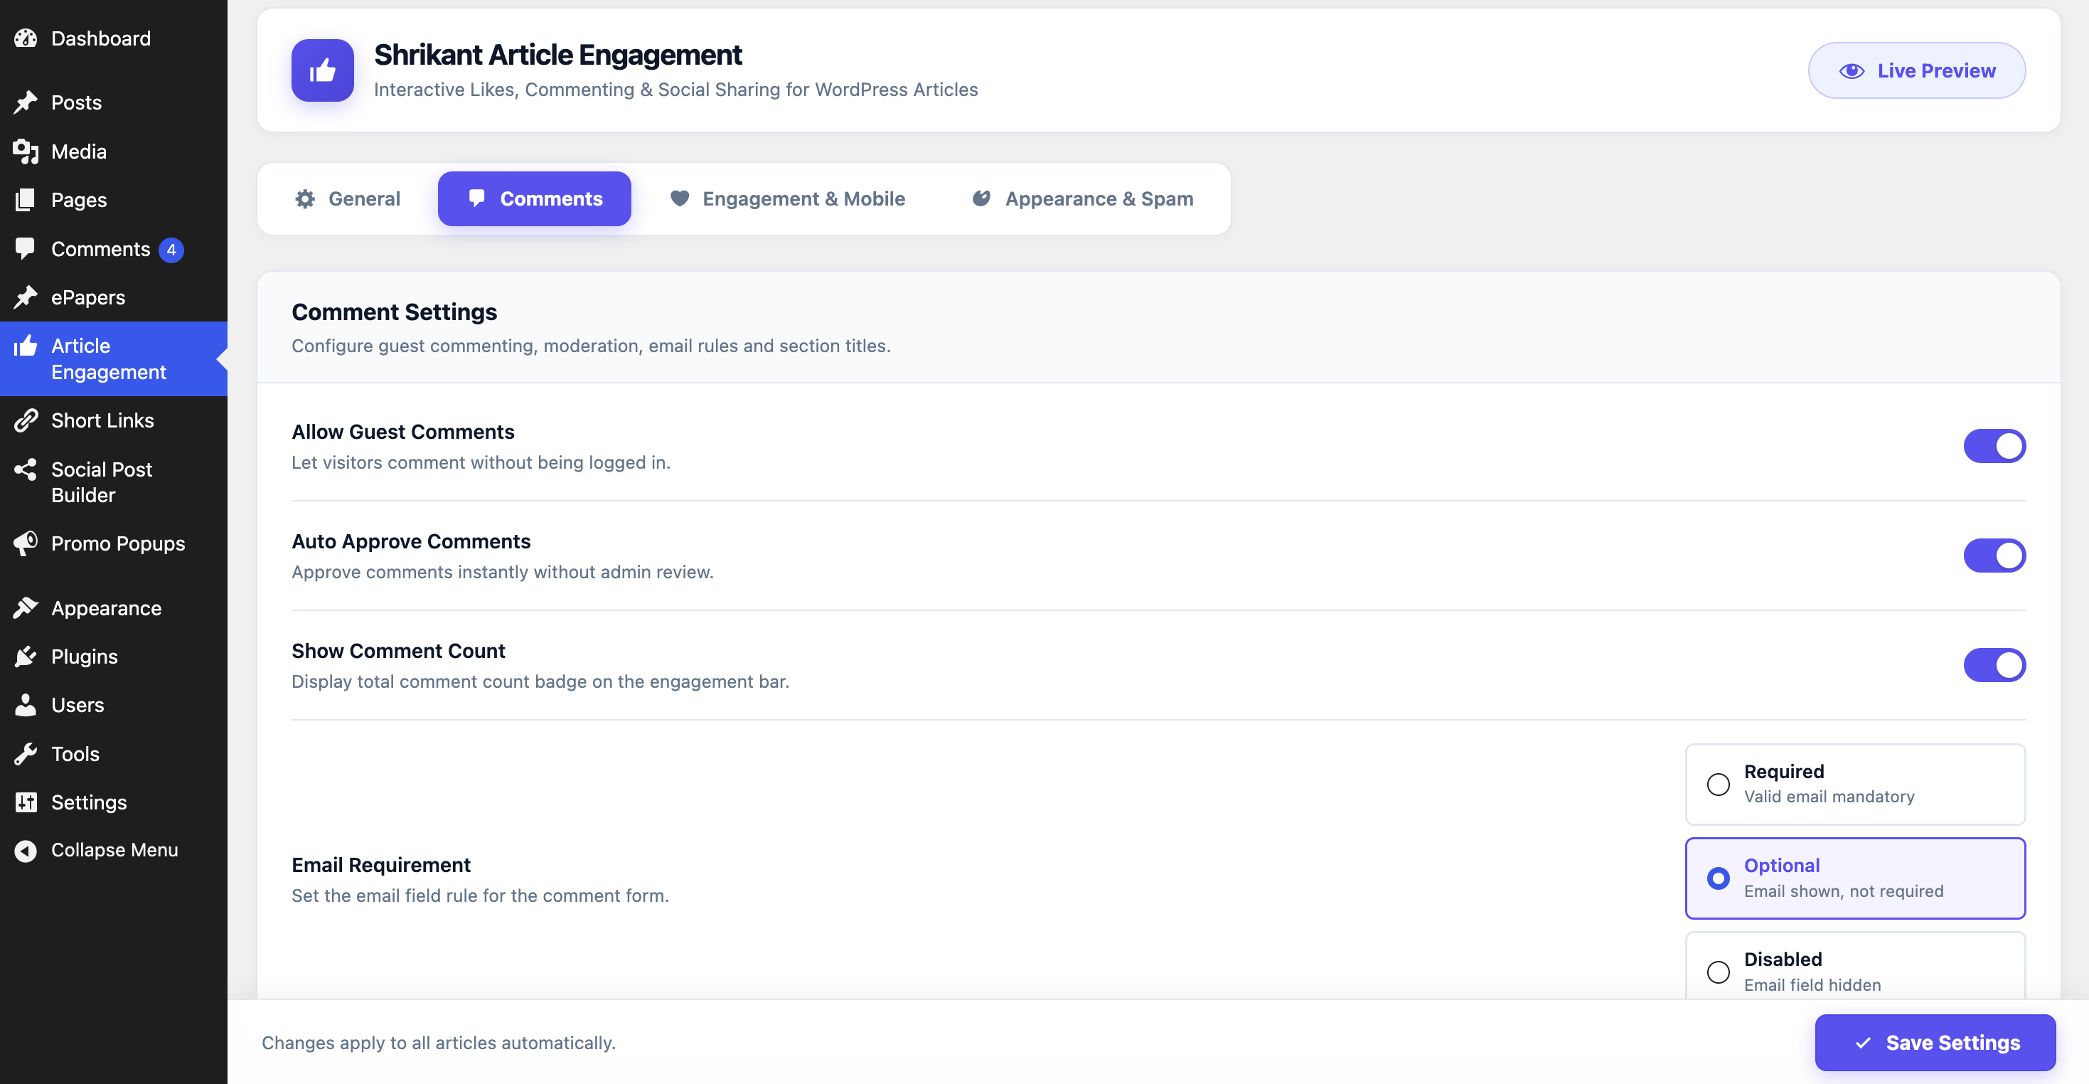
Task: Click the checkmark icon in Save Settings
Action: click(1864, 1043)
